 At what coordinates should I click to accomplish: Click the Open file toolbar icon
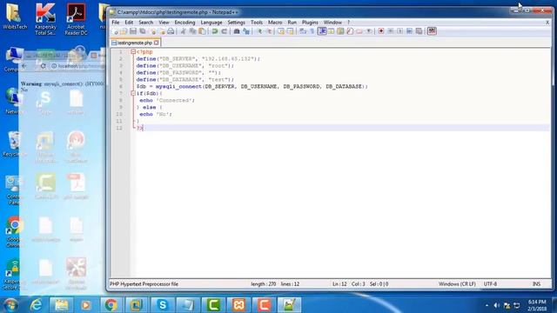pos(124,31)
